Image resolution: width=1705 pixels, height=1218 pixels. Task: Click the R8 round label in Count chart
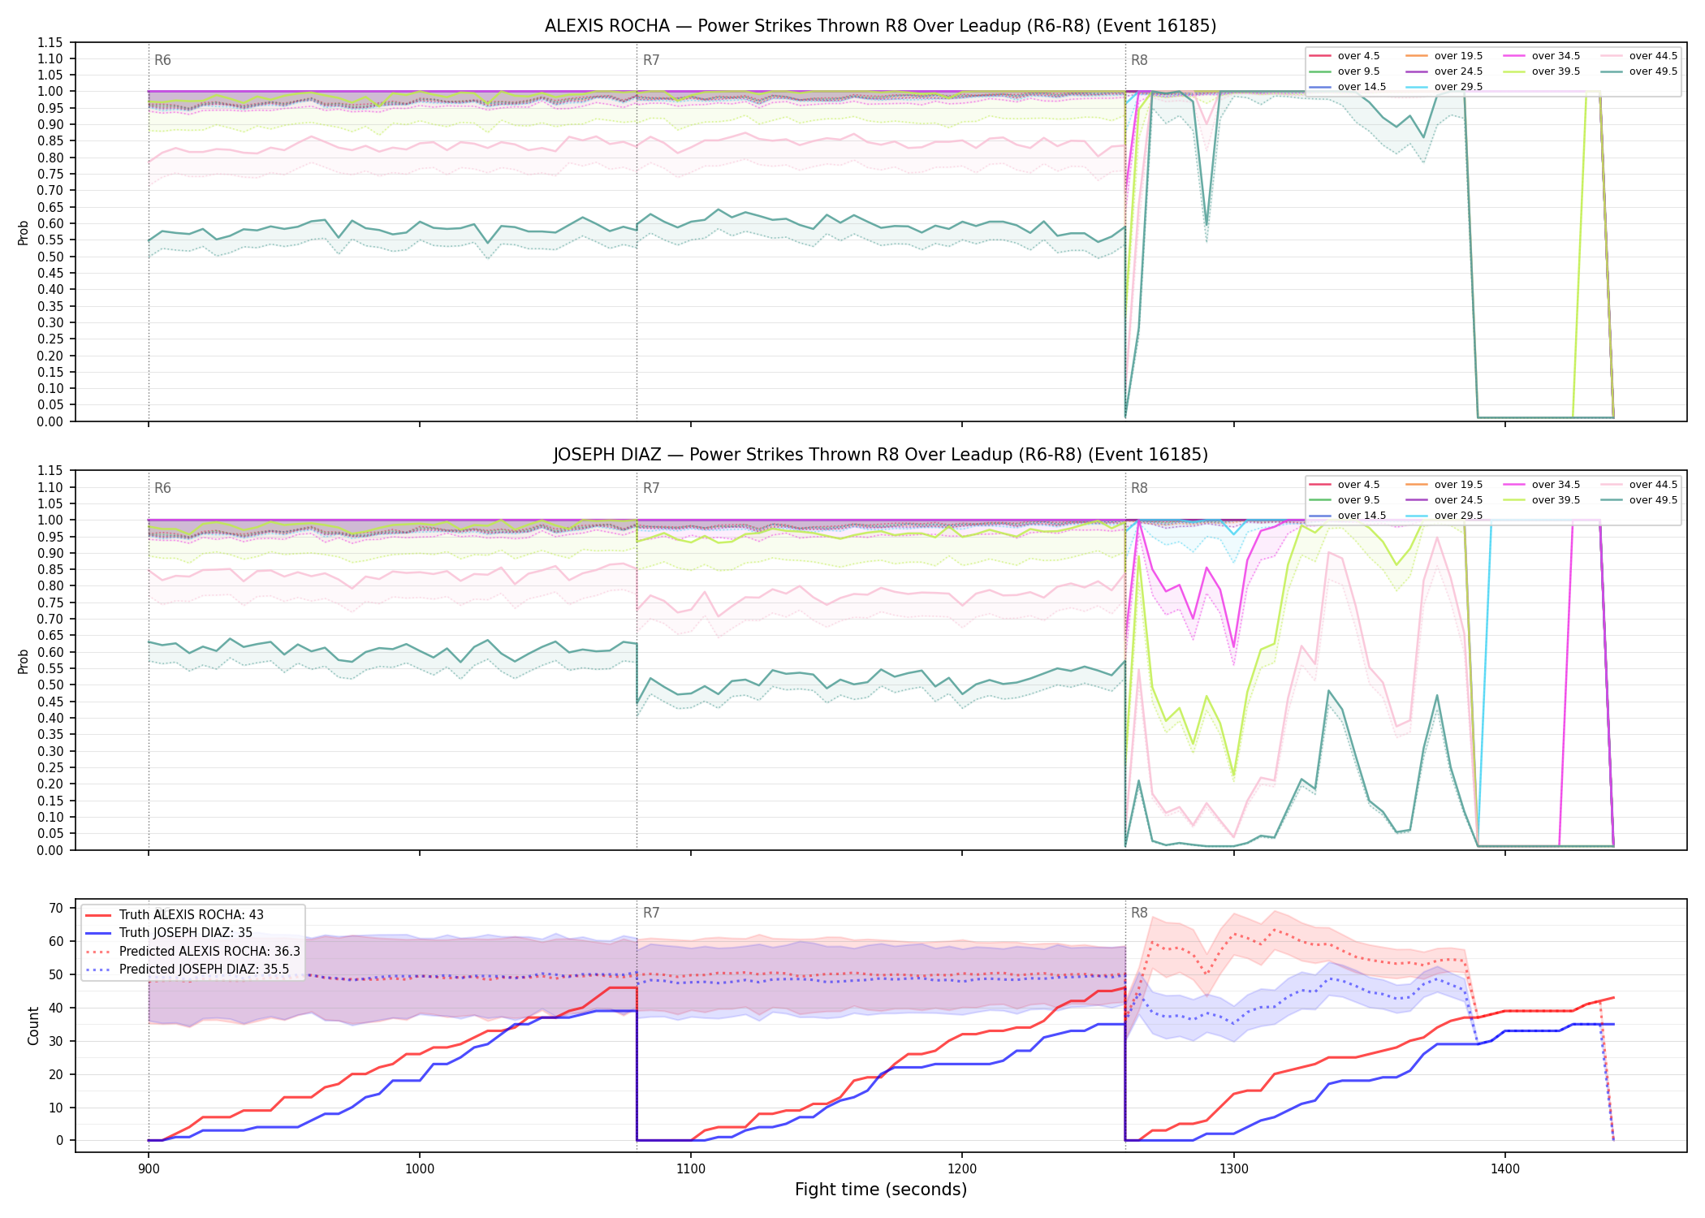click(1139, 913)
